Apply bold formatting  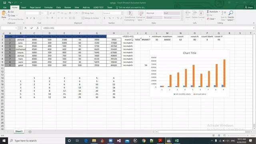(x=27, y=18)
